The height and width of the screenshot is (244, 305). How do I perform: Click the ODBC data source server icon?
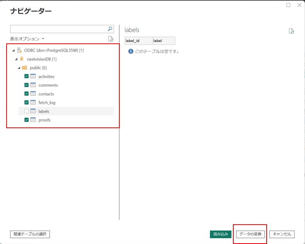19,50
